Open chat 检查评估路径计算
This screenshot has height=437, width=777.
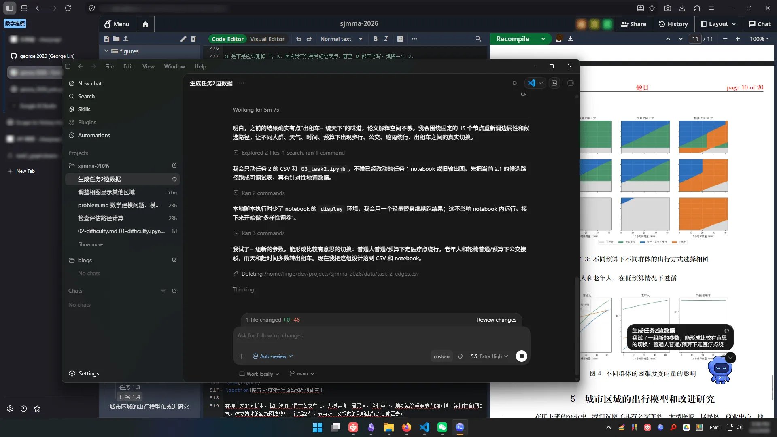(x=123, y=218)
